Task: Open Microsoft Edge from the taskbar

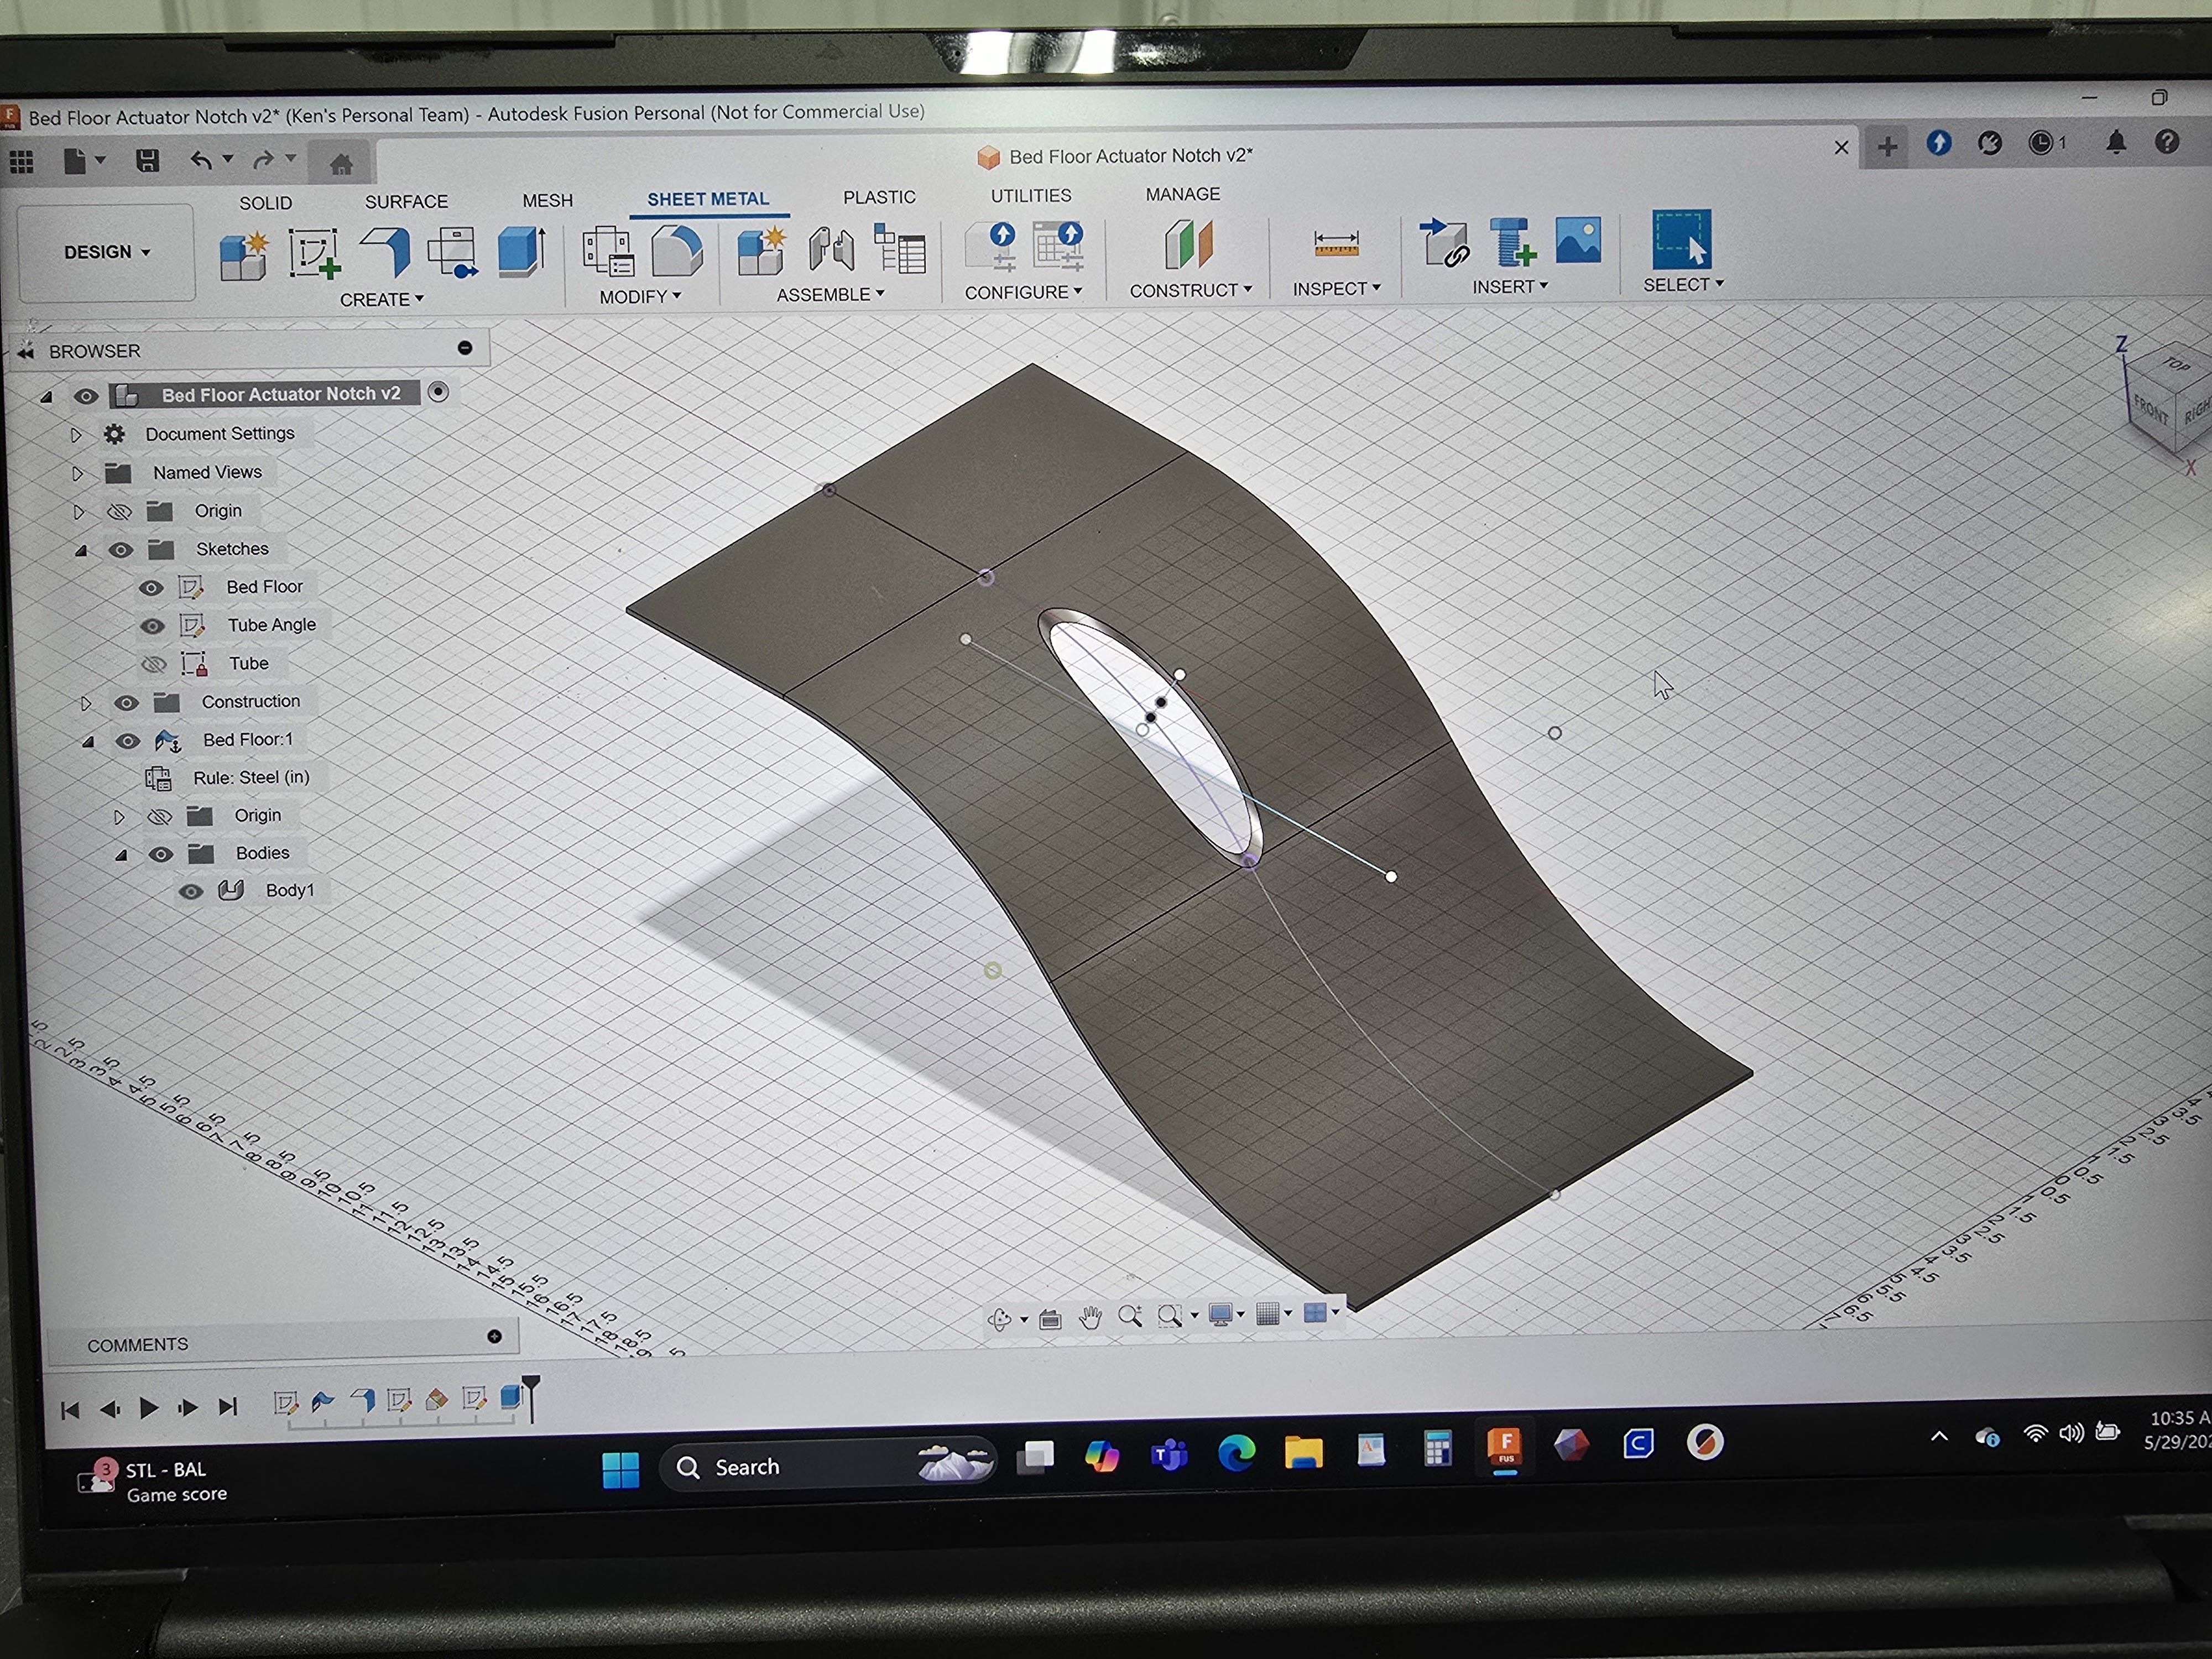Action: click(x=1236, y=1452)
